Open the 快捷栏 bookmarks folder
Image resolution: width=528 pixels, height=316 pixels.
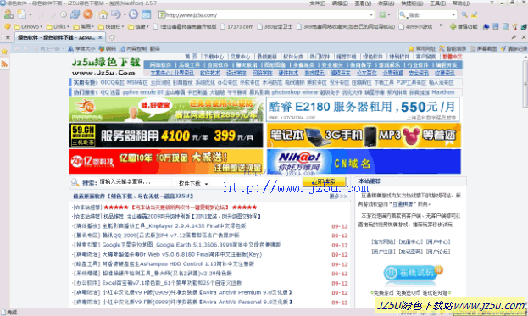tap(111, 26)
